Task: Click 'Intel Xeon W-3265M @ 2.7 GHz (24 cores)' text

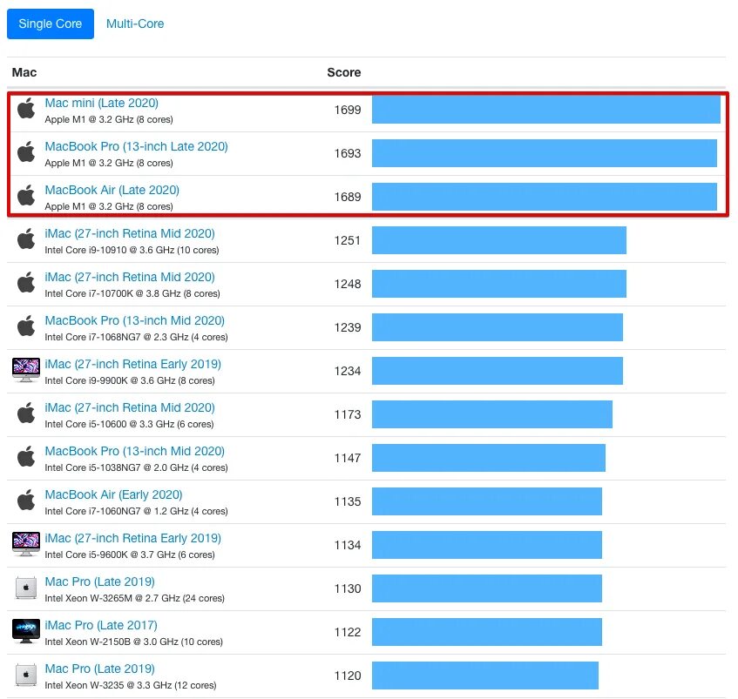Action: [x=134, y=598]
